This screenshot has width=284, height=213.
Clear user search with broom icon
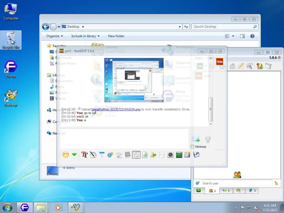(x=277, y=183)
